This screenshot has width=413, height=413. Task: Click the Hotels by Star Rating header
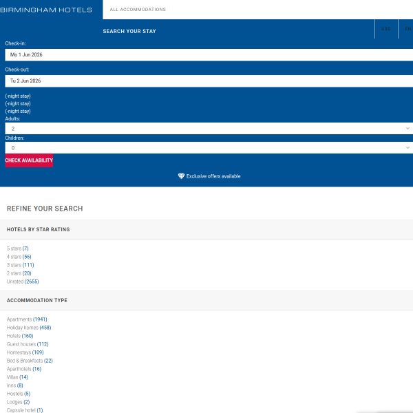38,229
